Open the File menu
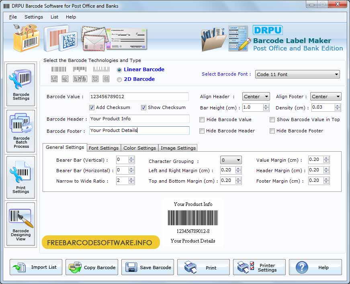 [x=13, y=17]
